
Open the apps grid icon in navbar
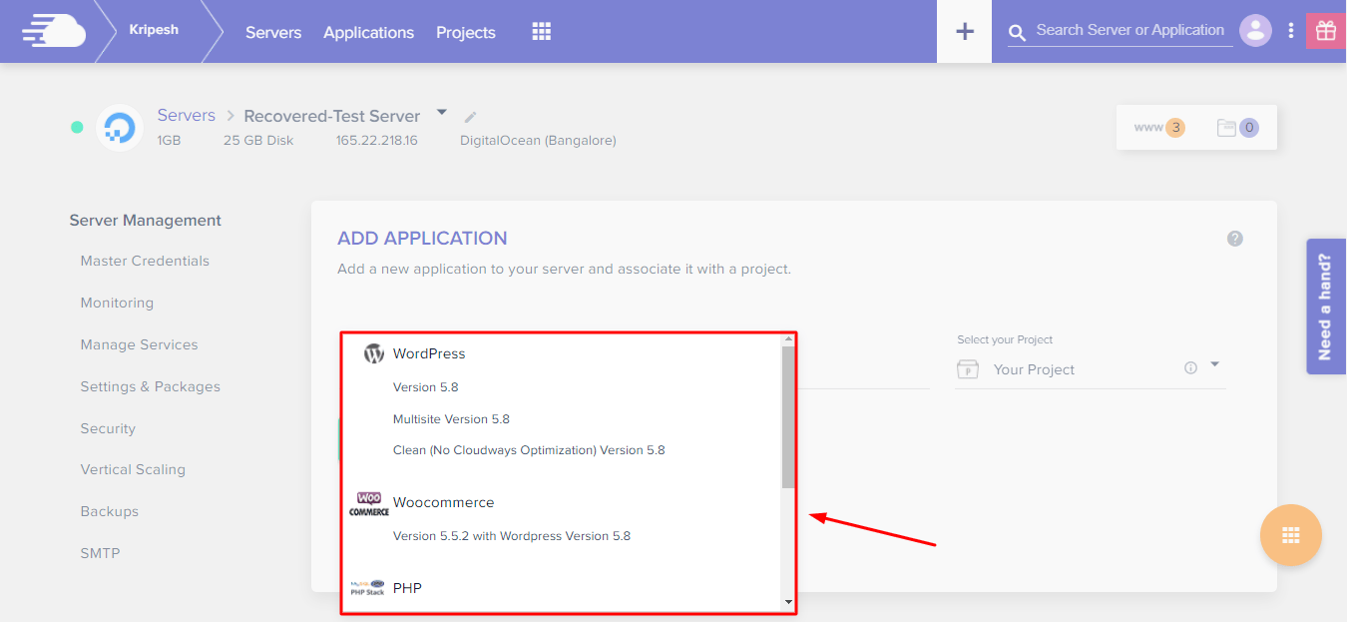(541, 32)
